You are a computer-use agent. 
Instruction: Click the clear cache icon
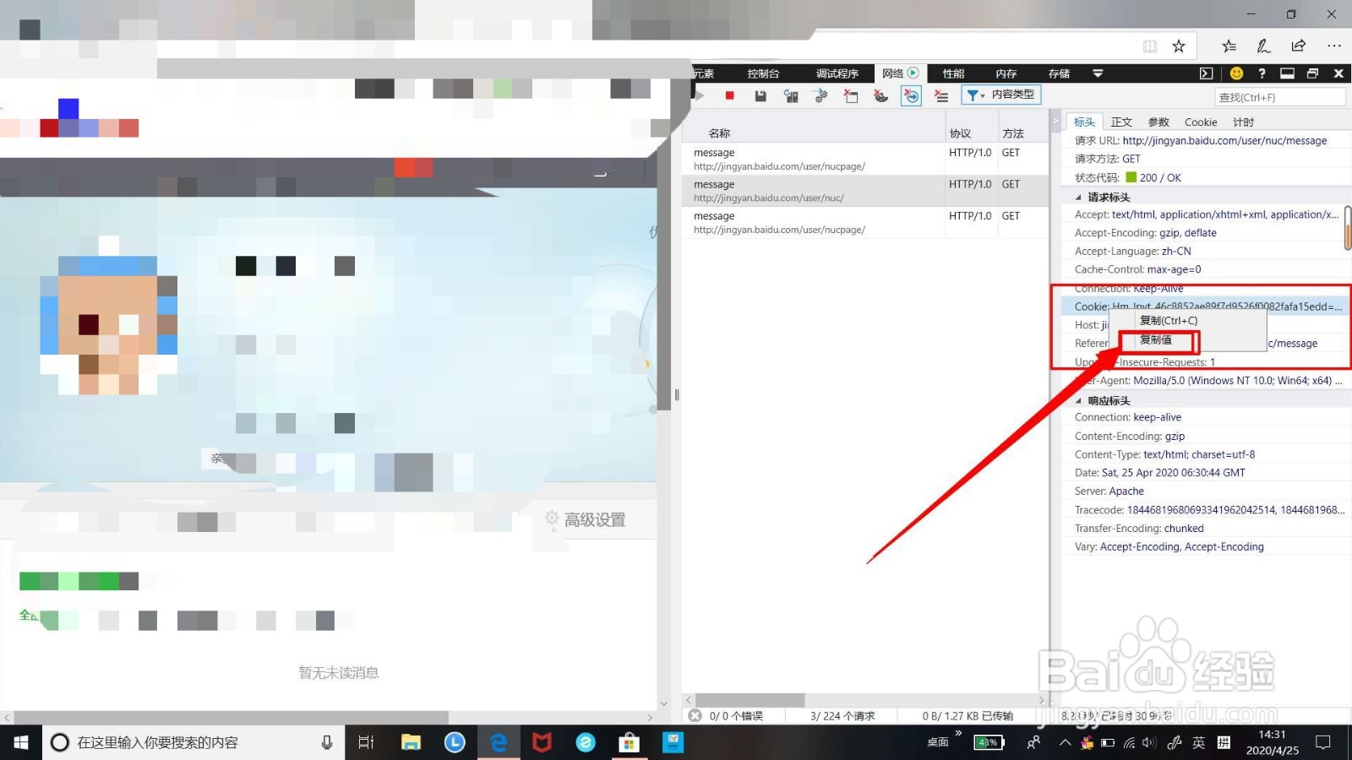[851, 96]
